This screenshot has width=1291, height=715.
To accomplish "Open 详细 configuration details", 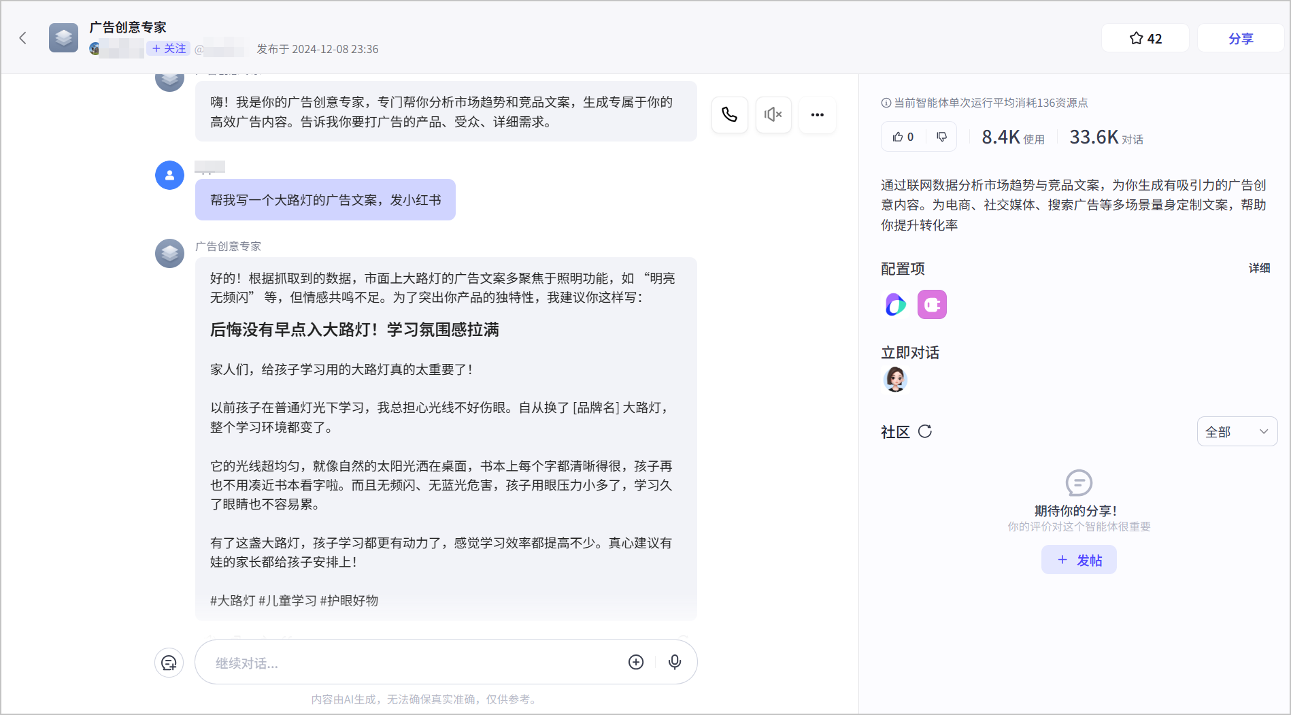I will click(x=1259, y=268).
